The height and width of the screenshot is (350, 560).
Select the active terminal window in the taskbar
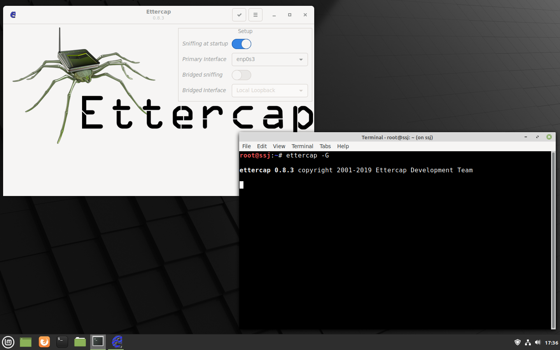tap(98, 342)
